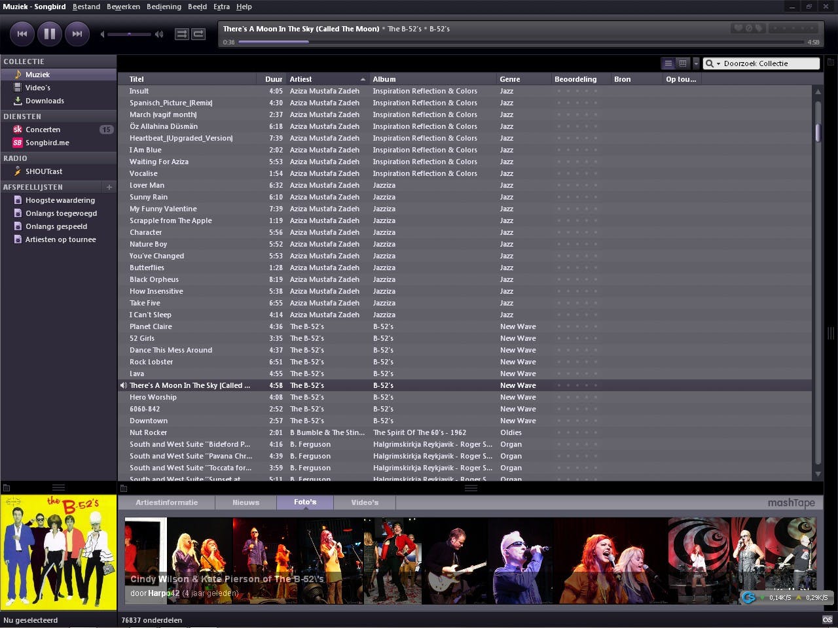The width and height of the screenshot is (838, 628).
Task: Open Artiesten op tournee playlist
Action: [x=58, y=239]
